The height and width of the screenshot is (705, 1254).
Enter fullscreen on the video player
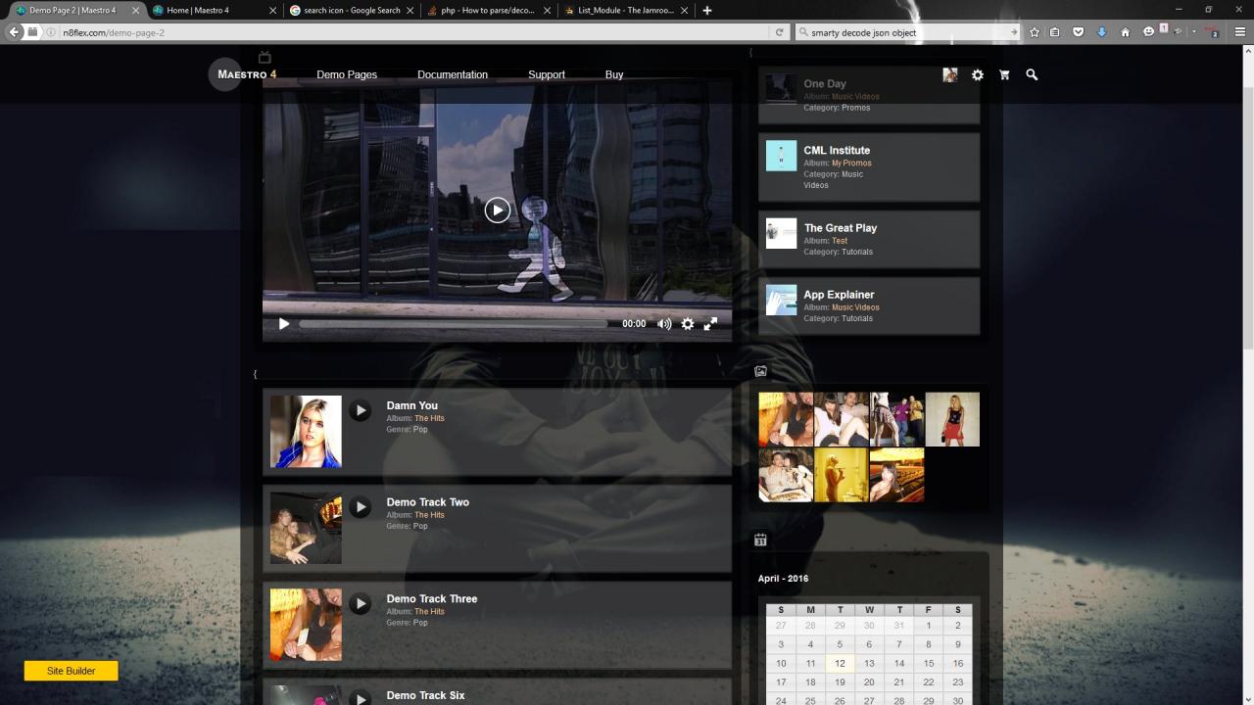click(x=711, y=324)
